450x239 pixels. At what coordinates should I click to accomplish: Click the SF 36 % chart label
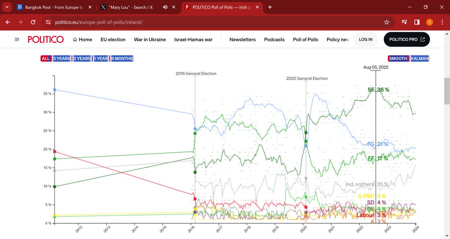click(378, 90)
